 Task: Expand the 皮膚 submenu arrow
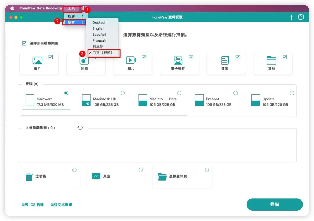click(83, 17)
